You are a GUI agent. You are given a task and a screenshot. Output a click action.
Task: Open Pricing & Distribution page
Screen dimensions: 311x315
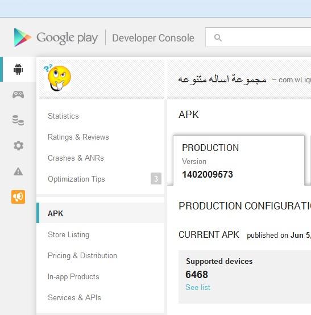pos(82,256)
